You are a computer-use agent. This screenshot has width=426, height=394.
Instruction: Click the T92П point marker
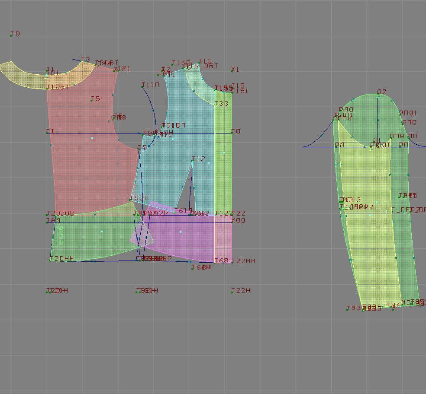(131, 200)
